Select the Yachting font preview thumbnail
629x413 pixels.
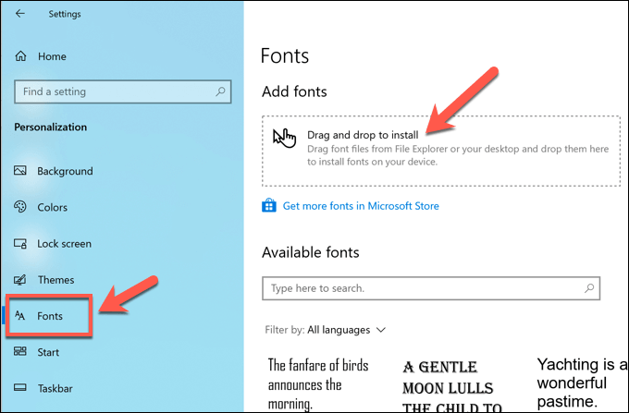[x=578, y=383]
